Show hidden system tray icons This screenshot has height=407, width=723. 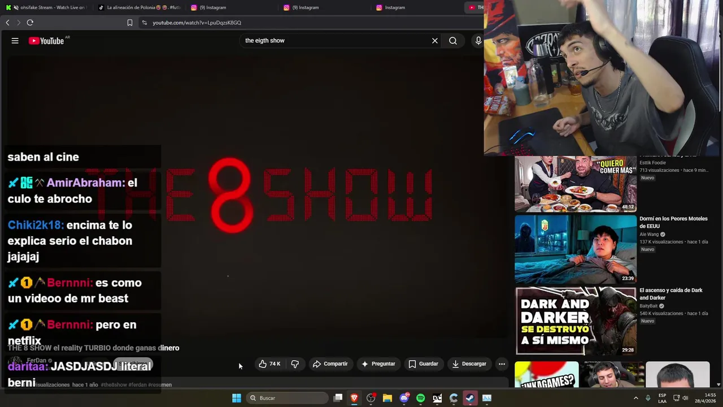635,398
